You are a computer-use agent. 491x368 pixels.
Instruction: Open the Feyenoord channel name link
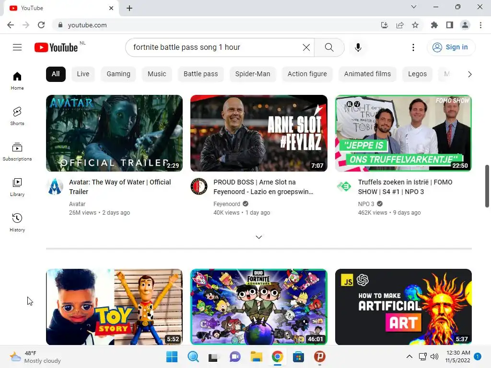227,204
